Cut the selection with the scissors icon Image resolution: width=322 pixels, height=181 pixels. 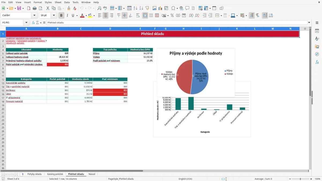pos(48,8)
